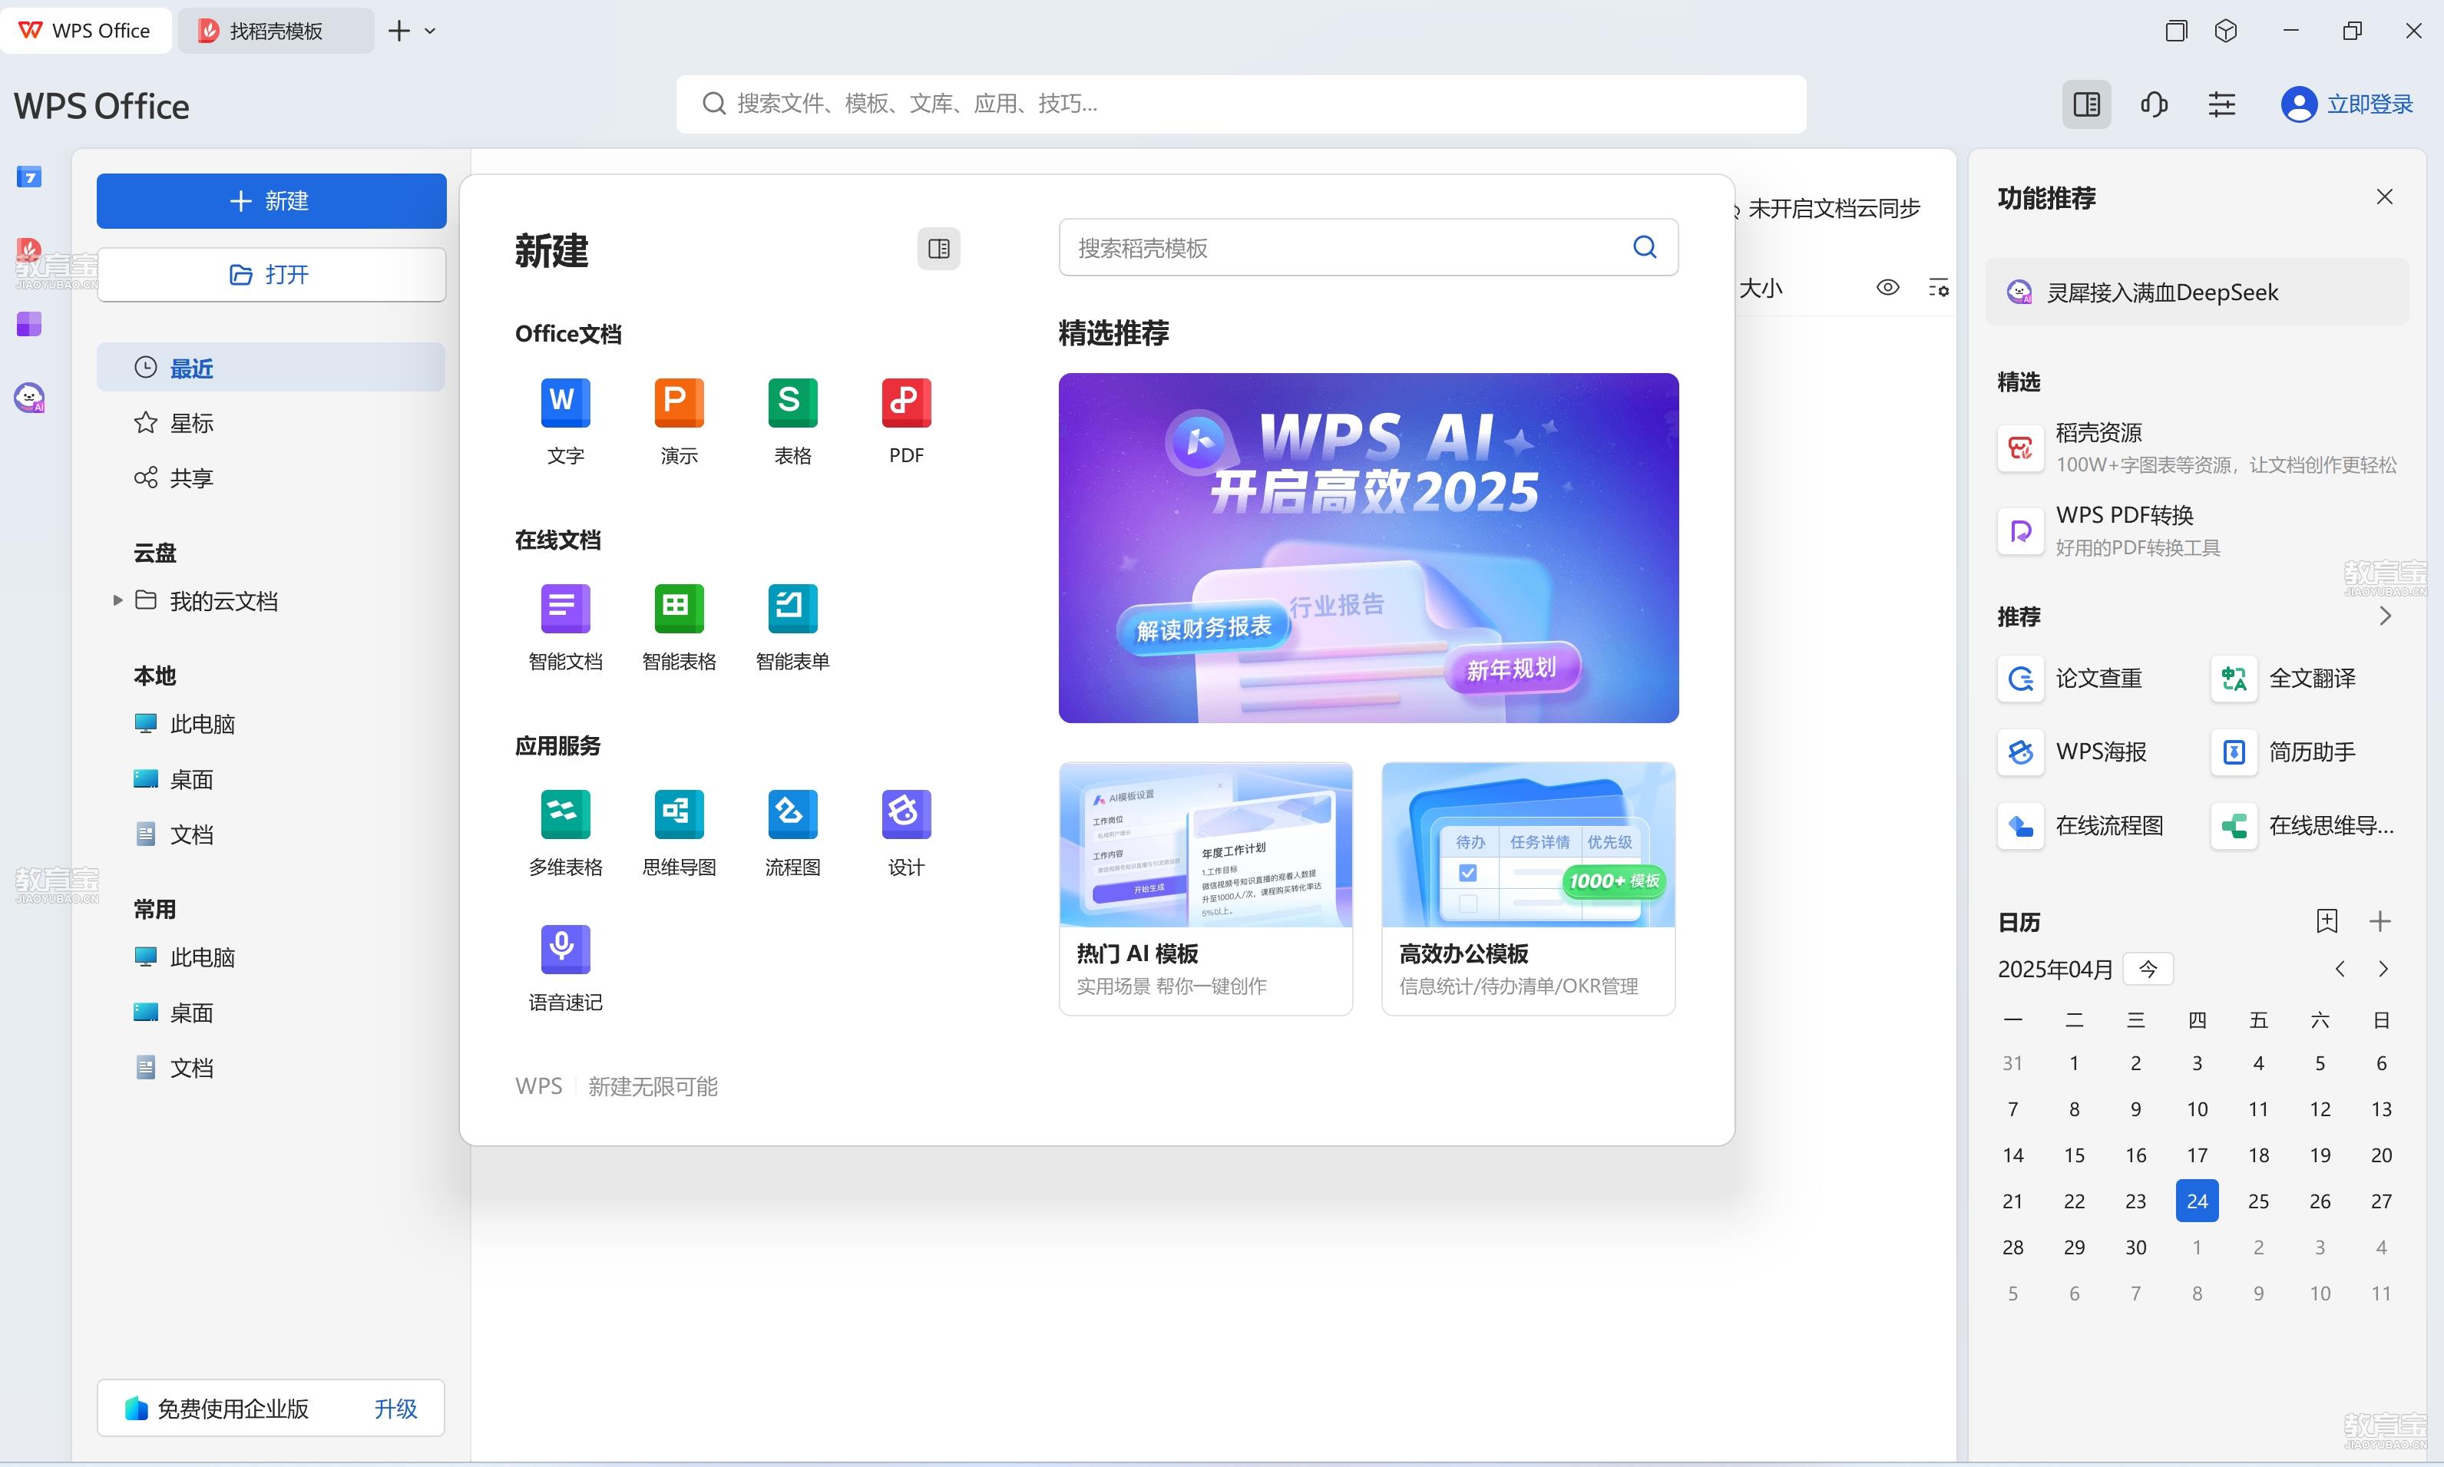Open 简历助手 tool
The width and height of the screenshot is (2444, 1467).
coord(2285,752)
